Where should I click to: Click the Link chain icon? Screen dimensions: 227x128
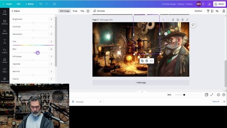(x=217, y=11)
